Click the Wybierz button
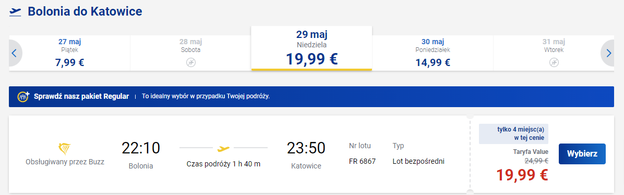This screenshot has height=195, width=624. click(582, 154)
